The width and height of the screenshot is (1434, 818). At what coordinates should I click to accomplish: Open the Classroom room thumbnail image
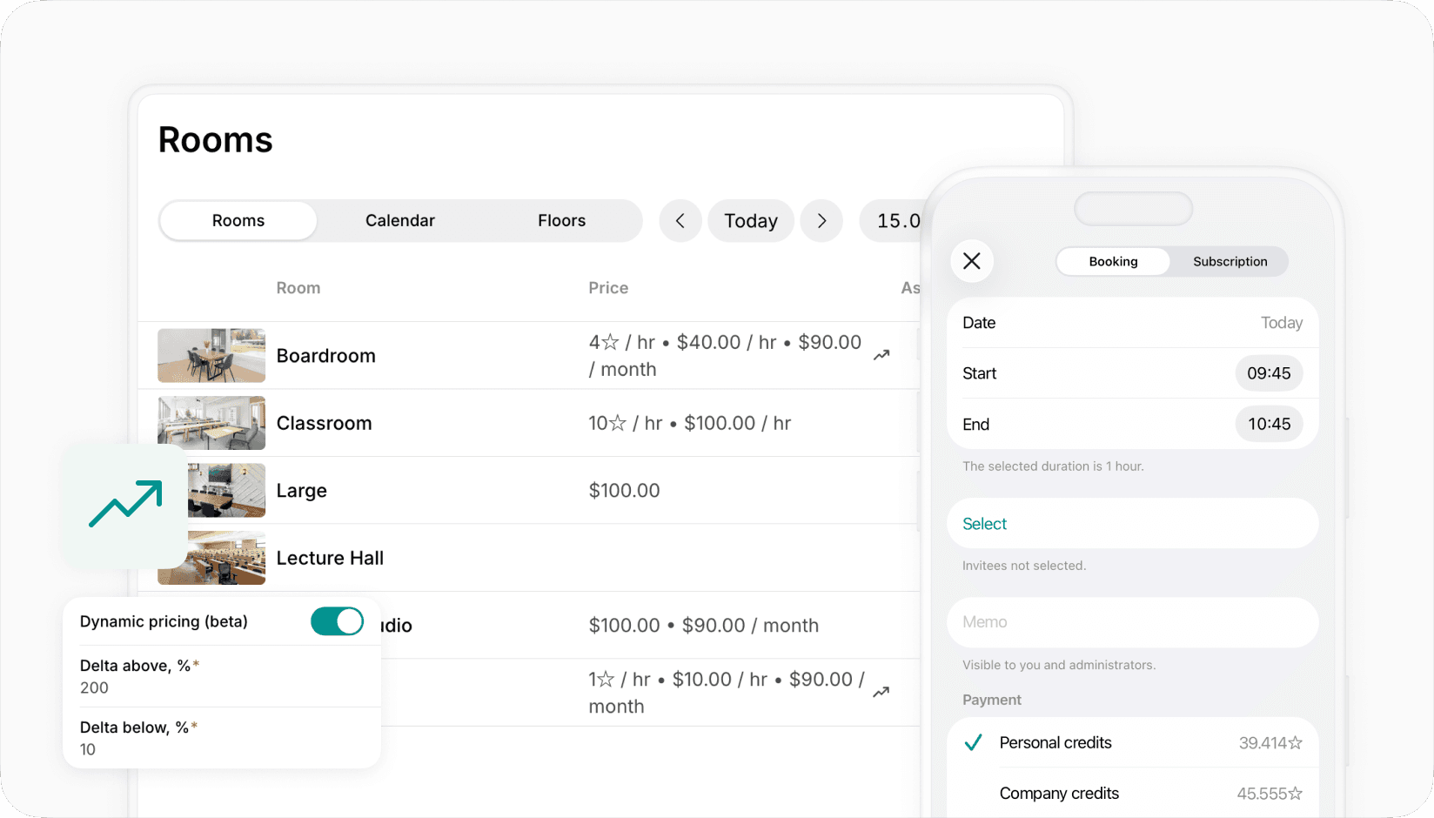pos(211,423)
